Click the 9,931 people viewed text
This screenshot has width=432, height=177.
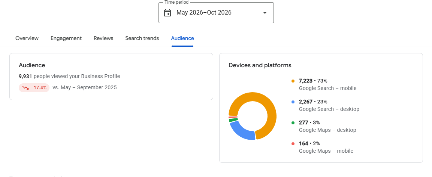click(69, 76)
